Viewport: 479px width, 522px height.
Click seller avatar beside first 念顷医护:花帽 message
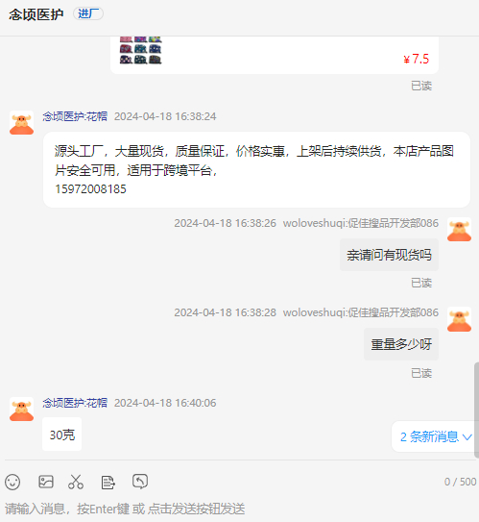pyautogui.click(x=22, y=123)
